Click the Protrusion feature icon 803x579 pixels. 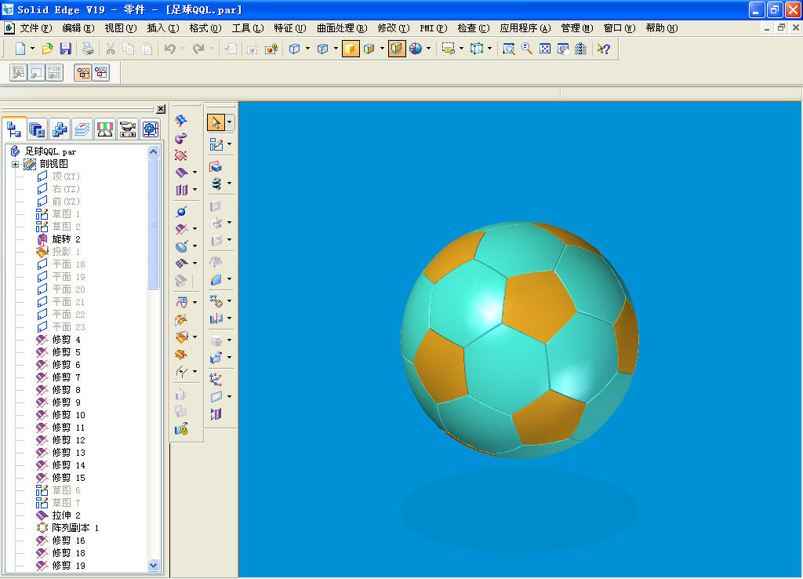(x=216, y=166)
